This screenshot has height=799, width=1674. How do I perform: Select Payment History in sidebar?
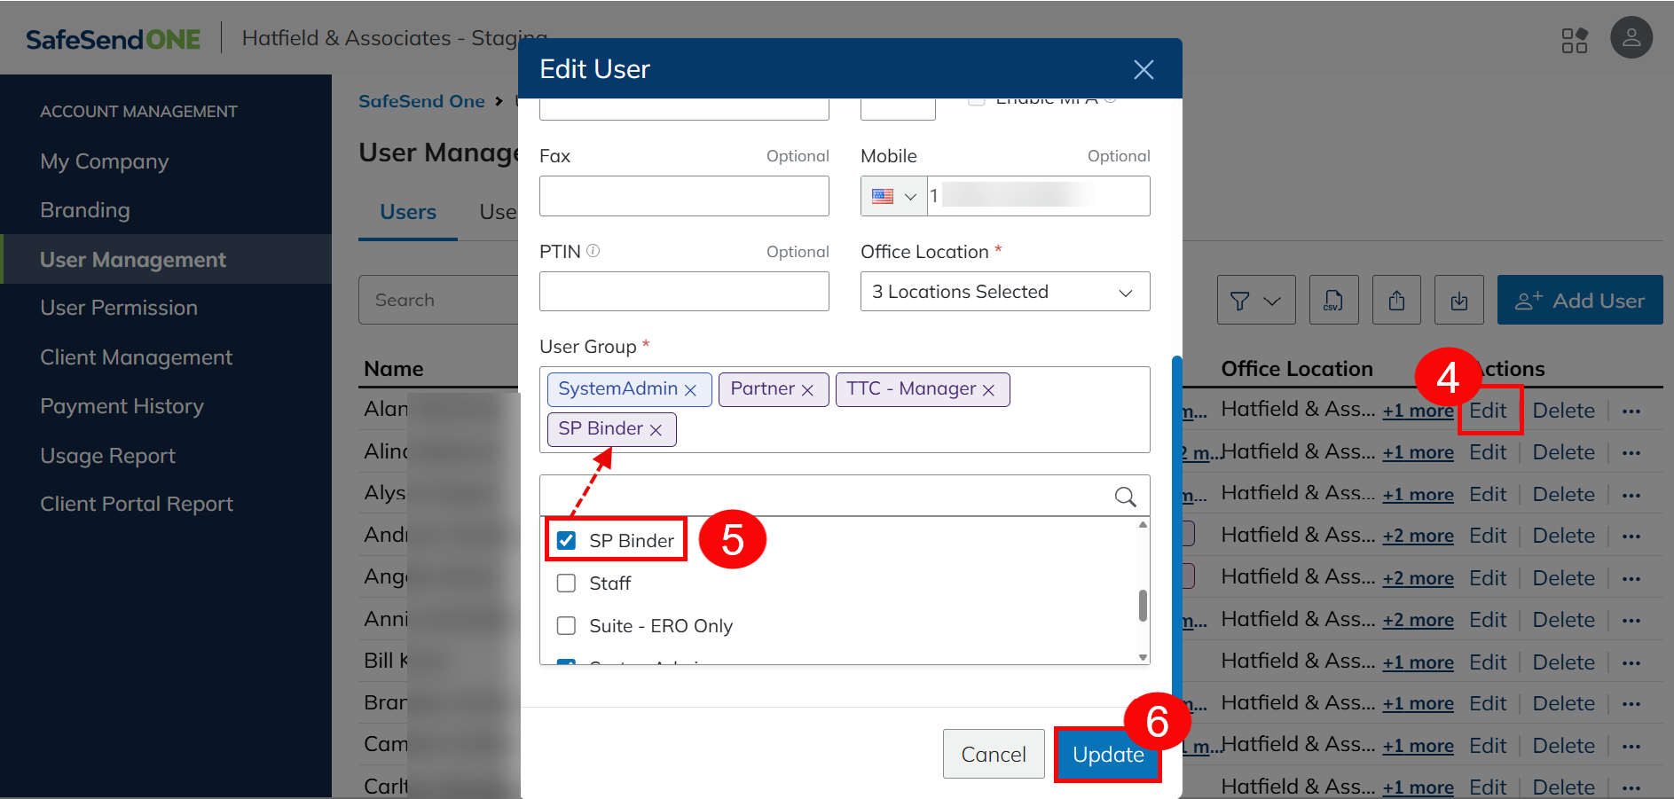(122, 405)
